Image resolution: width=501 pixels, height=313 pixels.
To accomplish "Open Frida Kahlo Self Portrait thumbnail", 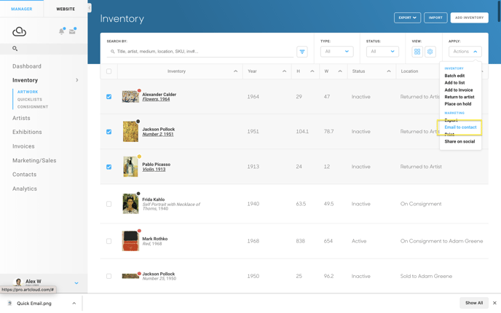I will coord(130,204).
